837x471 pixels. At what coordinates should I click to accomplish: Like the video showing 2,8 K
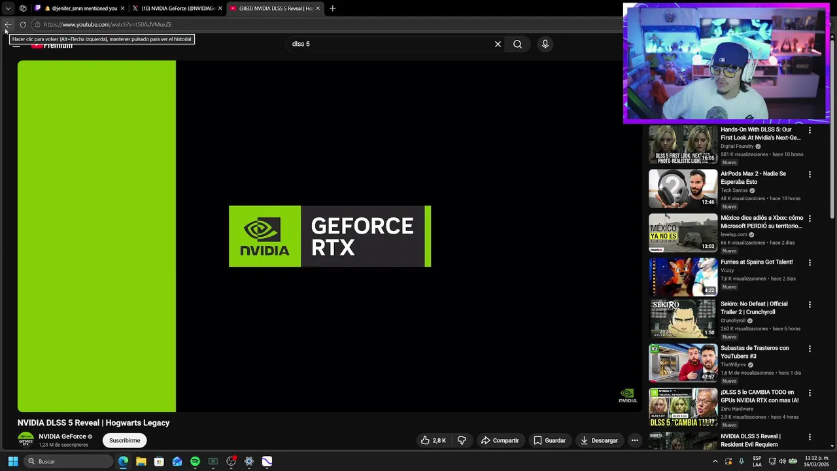[x=433, y=440]
